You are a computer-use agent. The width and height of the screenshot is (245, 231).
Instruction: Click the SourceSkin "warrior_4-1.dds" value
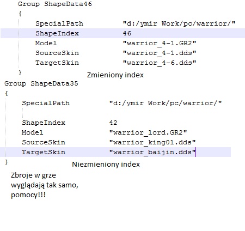[x=160, y=53]
